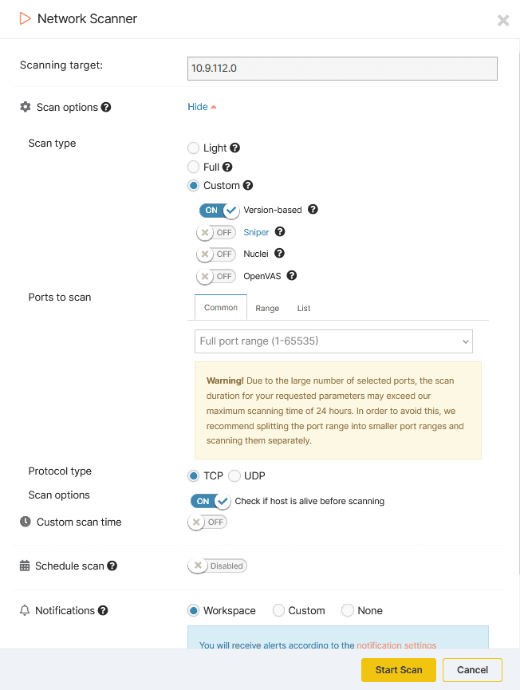Screen dimensions: 520x690
Task: Switch to the List ports tab
Action: [304, 307]
